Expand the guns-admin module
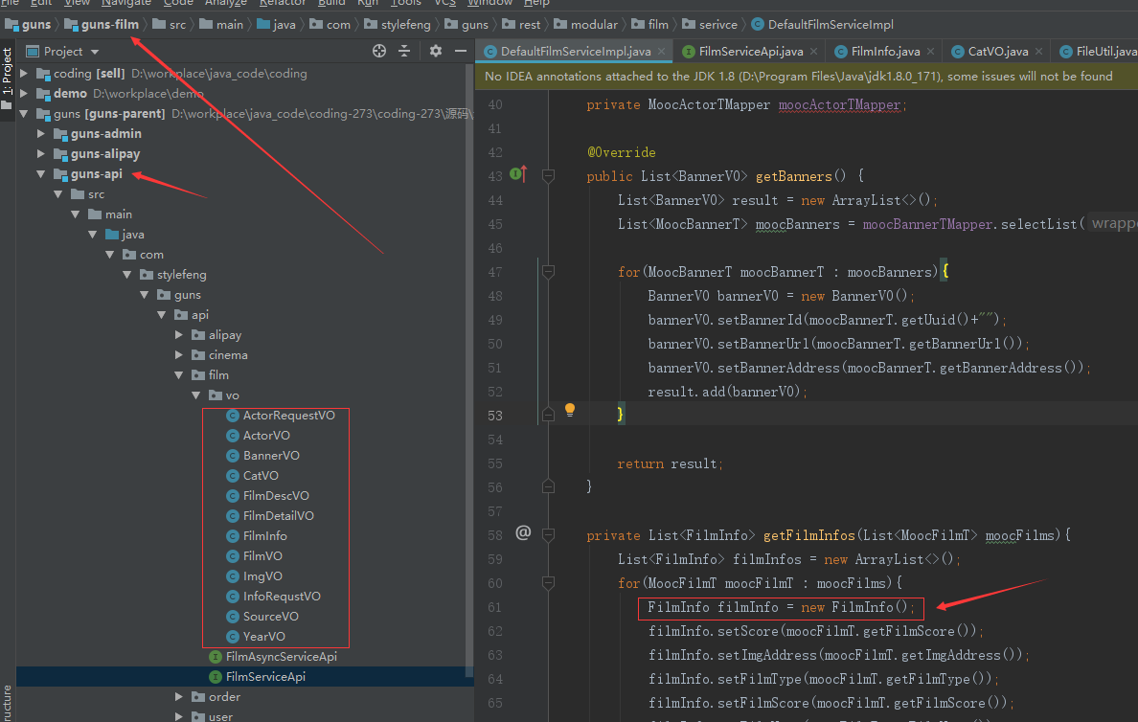Image resolution: width=1138 pixels, height=722 pixels. [x=41, y=133]
